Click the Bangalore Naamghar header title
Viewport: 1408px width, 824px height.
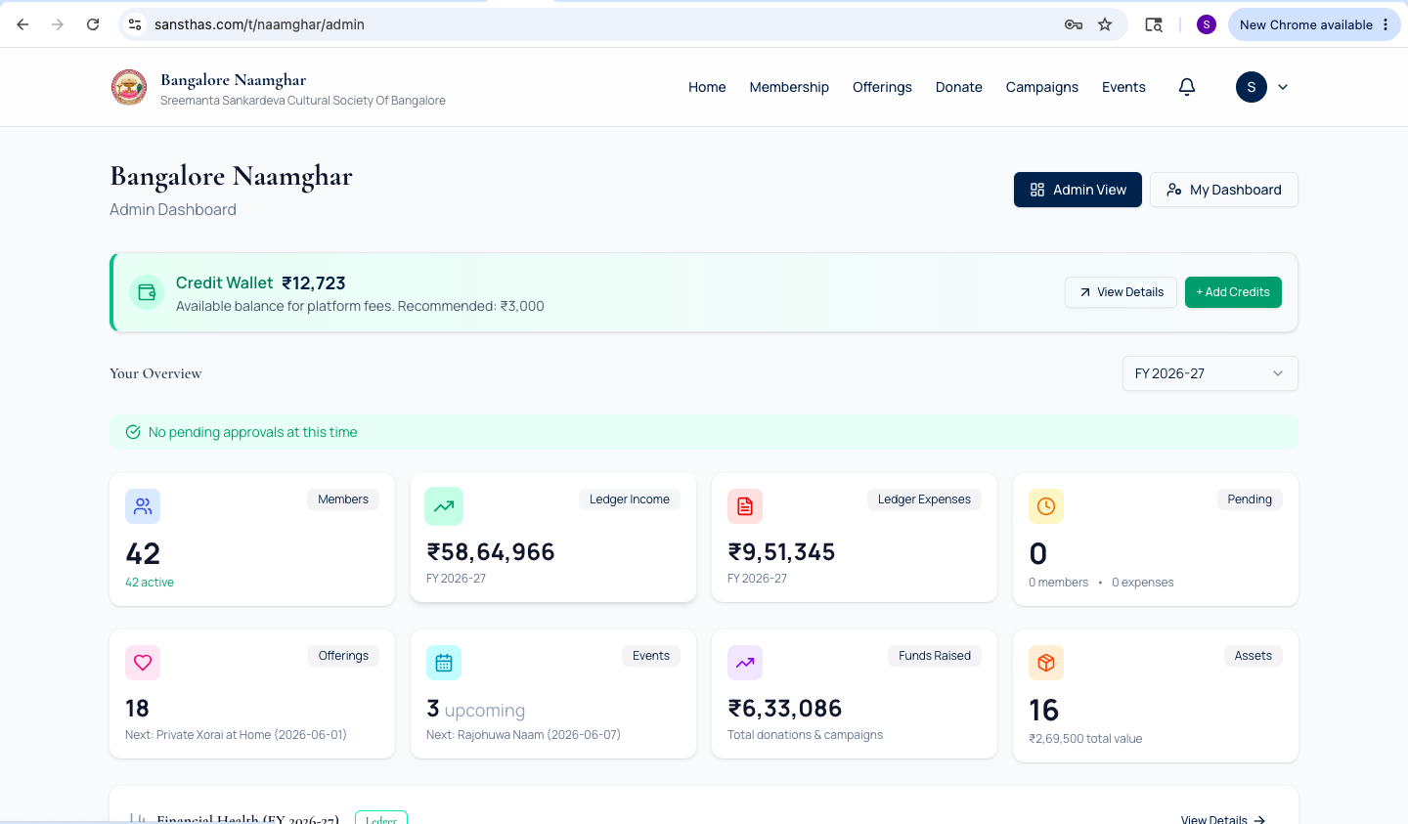click(233, 80)
